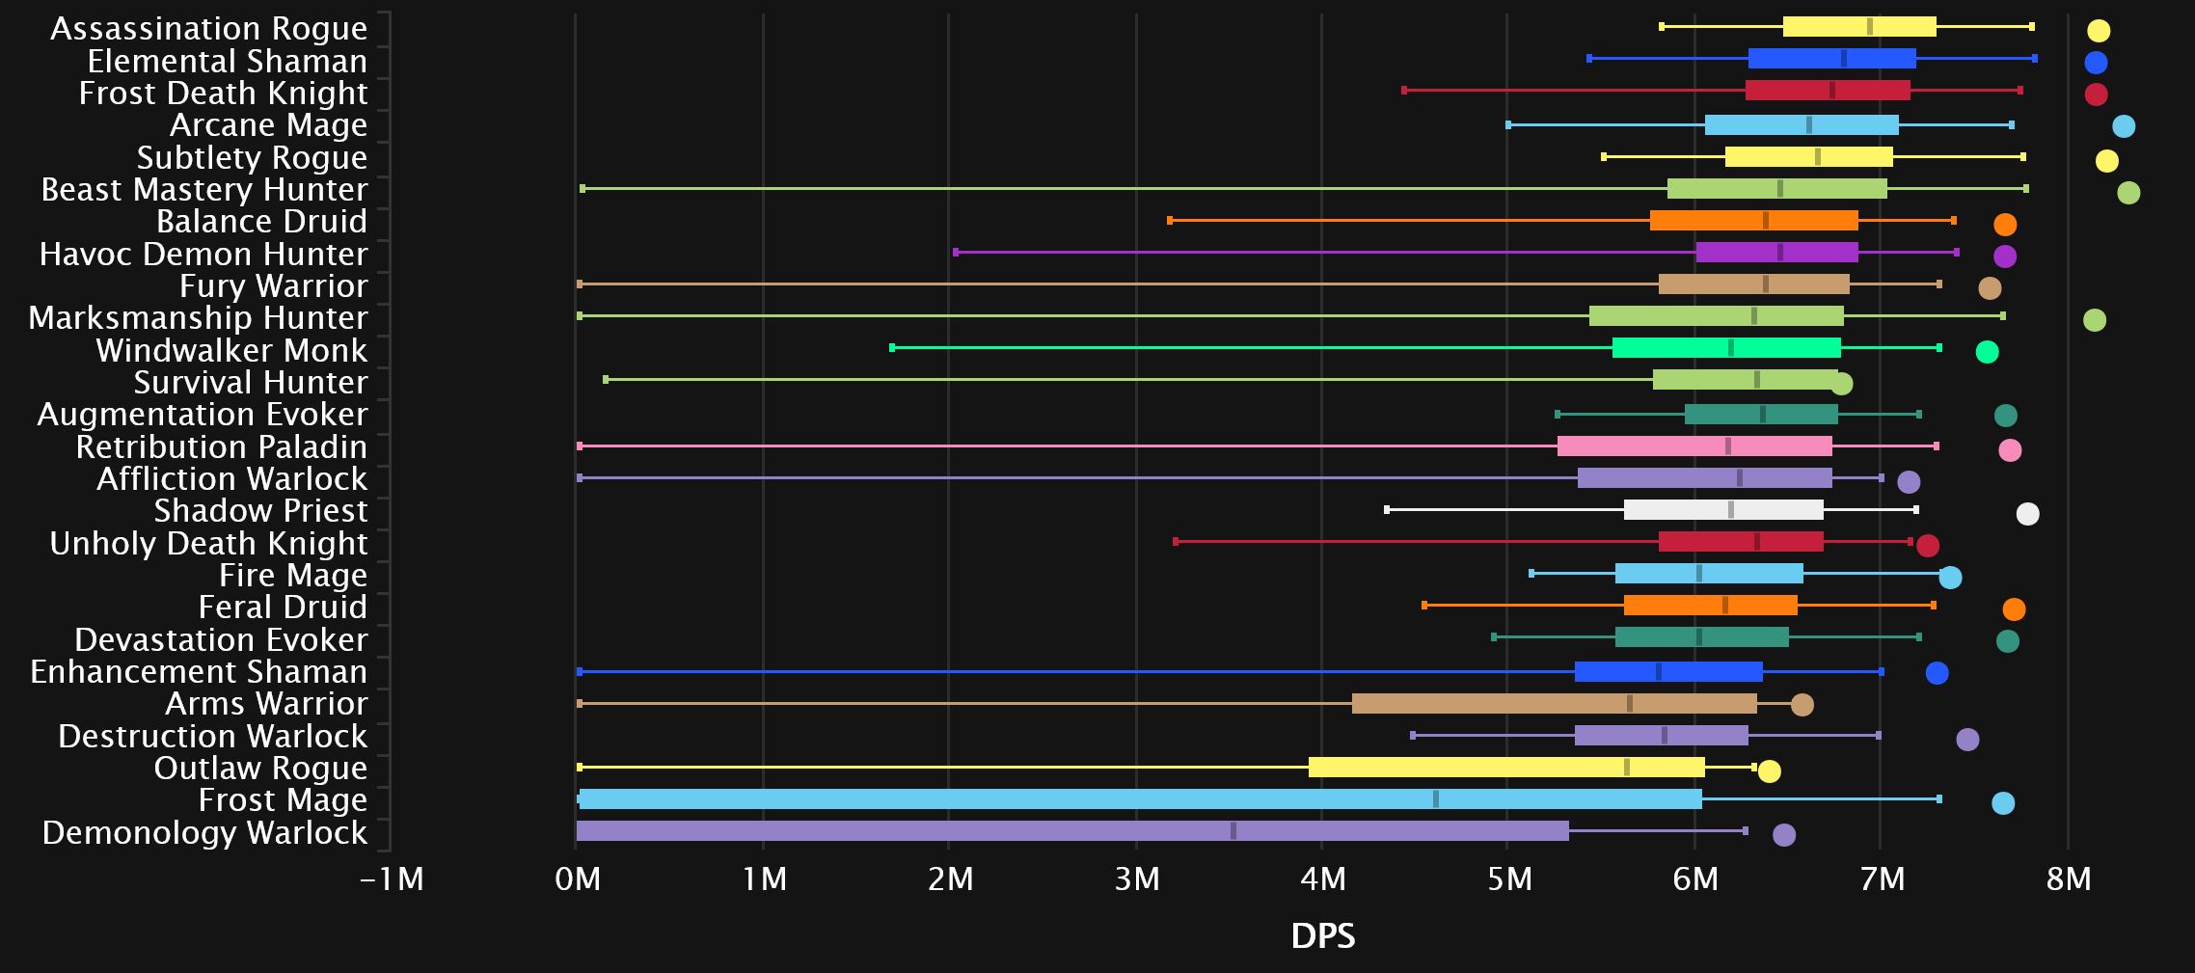Click the Havoc Demon Hunter purple outlier dot
The height and width of the screenshot is (973, 2195).
click(x=2004, y=257)
